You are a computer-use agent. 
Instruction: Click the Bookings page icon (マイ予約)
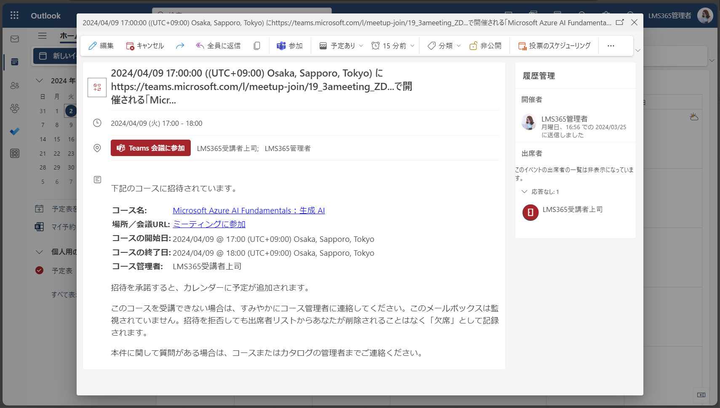point(39,227)
